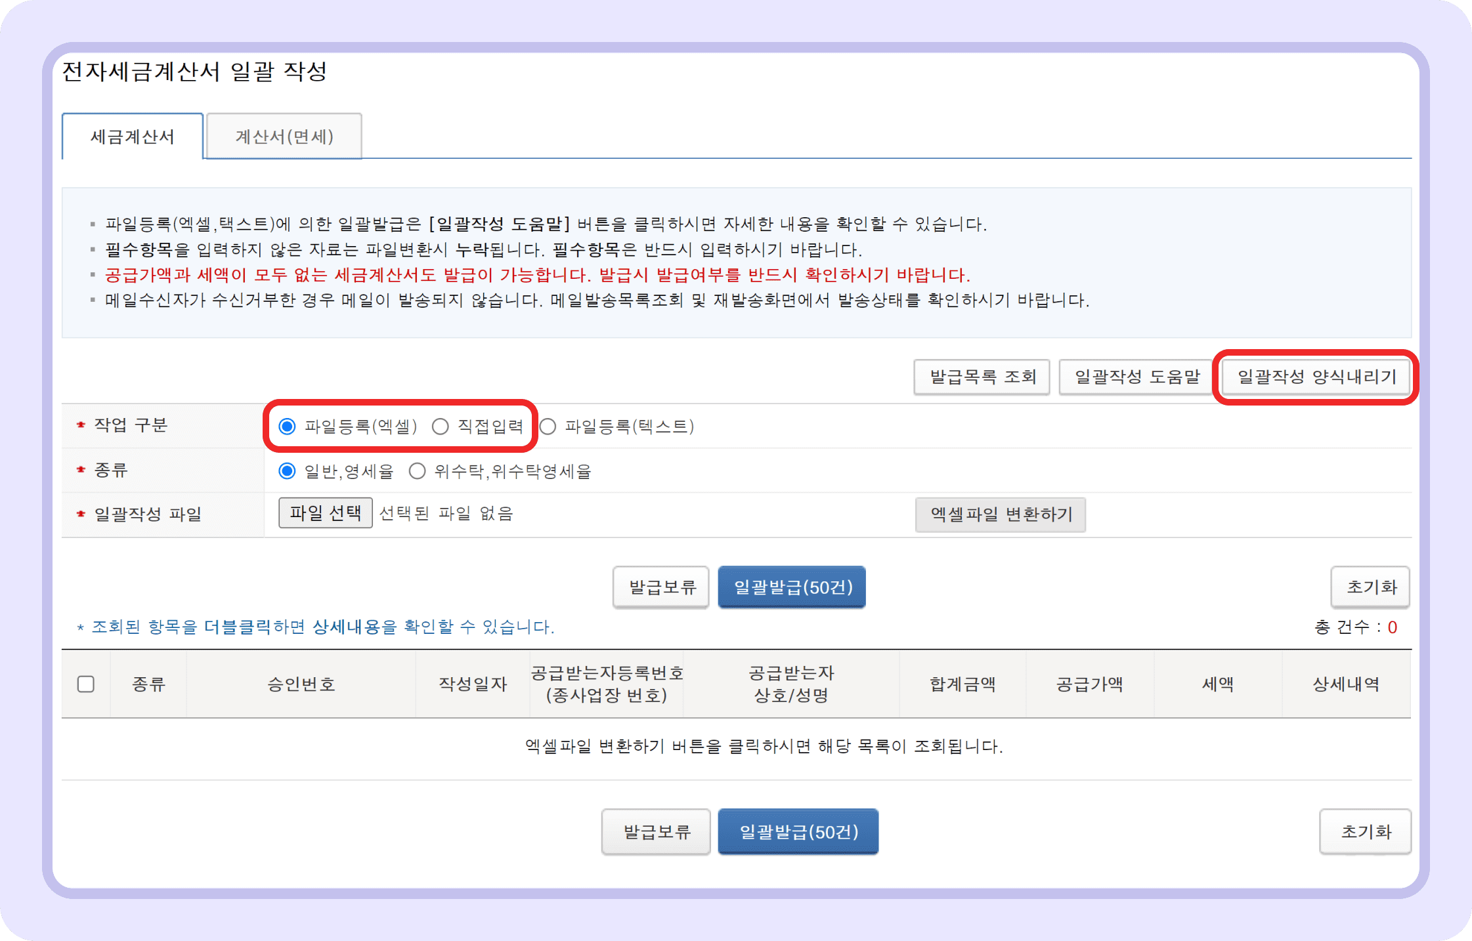Click the bottom 초기화 reset button
Image resolution: width=1472 pixels, height=941 pixels.
point(1366,831)
